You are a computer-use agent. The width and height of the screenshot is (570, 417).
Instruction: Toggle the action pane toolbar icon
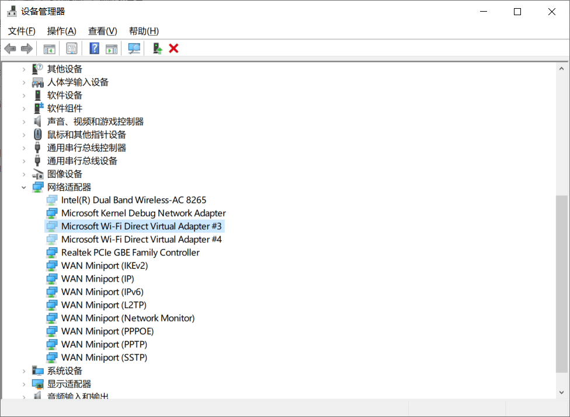[x=112, y=48]
